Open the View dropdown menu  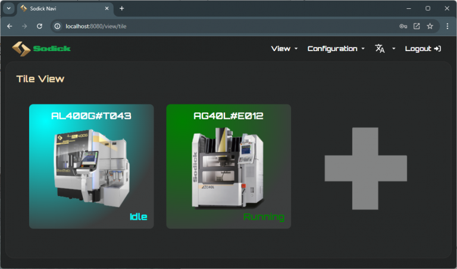pyautogui.click(x=284, y=49)
